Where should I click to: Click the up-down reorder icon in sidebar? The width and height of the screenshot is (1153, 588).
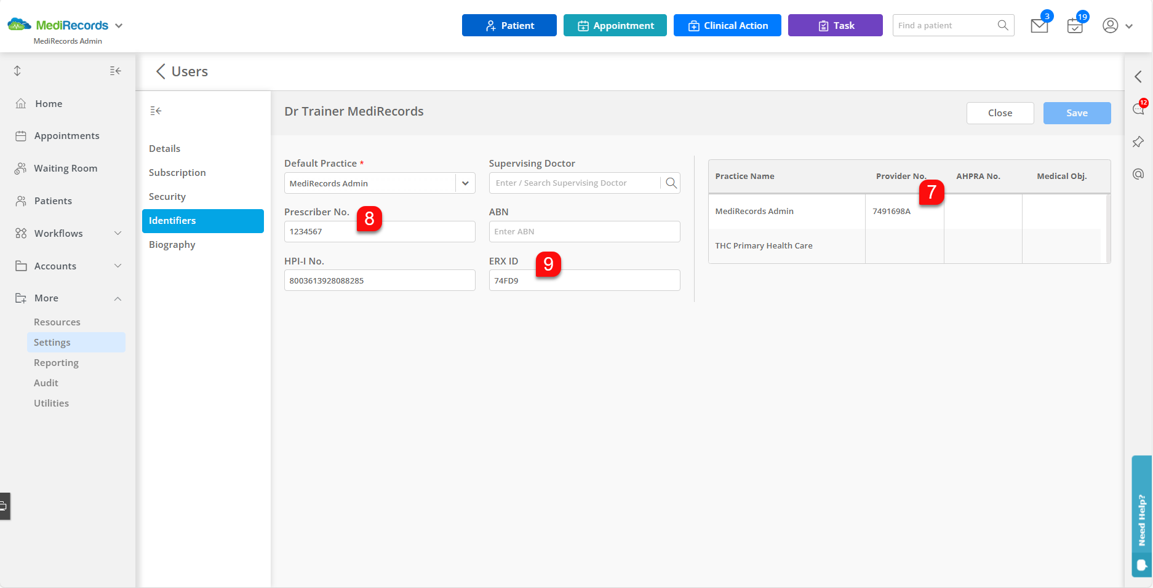pyautogui.click(x=17, y=71)
